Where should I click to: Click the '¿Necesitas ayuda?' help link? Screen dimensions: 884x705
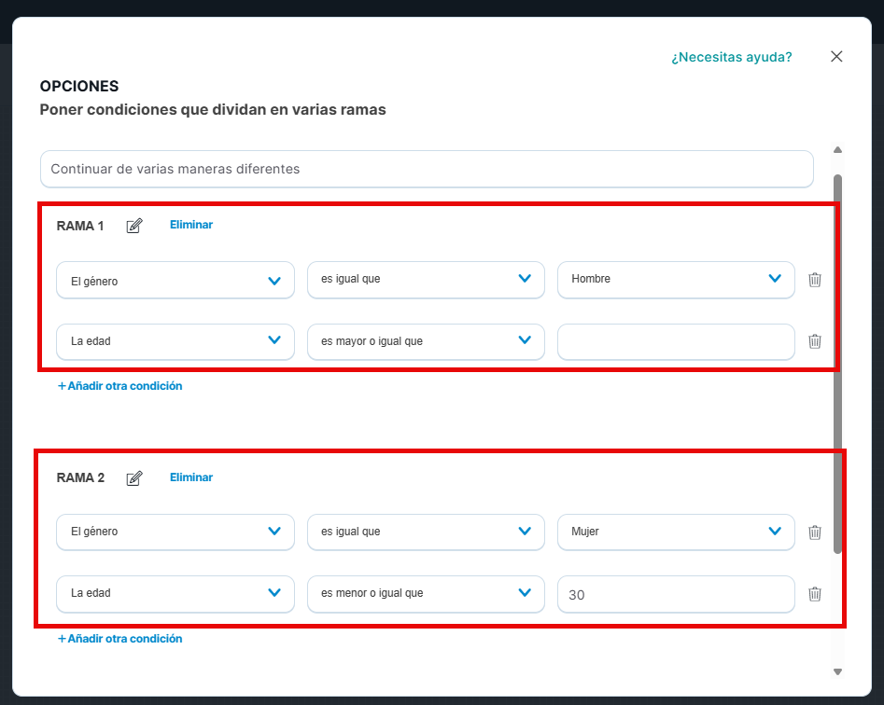[731, 58]
